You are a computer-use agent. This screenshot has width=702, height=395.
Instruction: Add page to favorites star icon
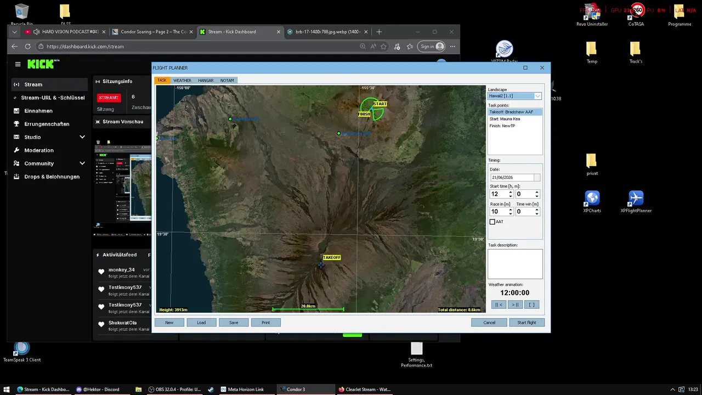[383, 47]
